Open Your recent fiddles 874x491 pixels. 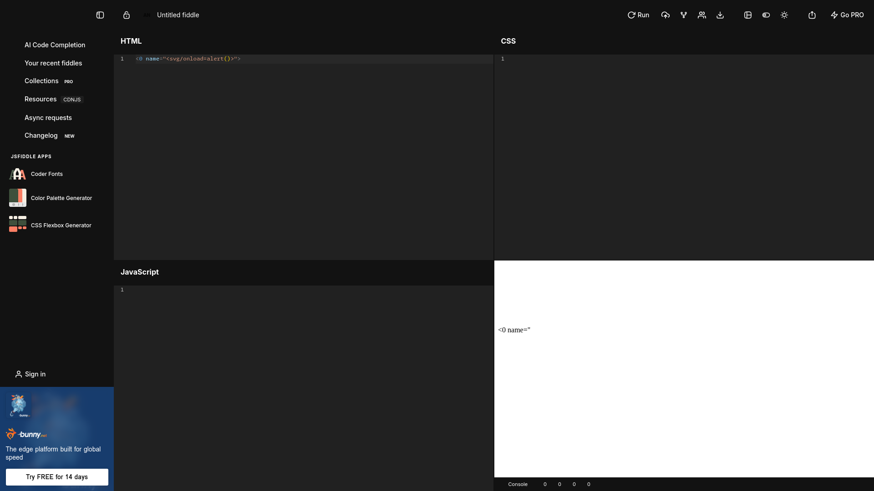pyautogui.click(x=53, y=63)
